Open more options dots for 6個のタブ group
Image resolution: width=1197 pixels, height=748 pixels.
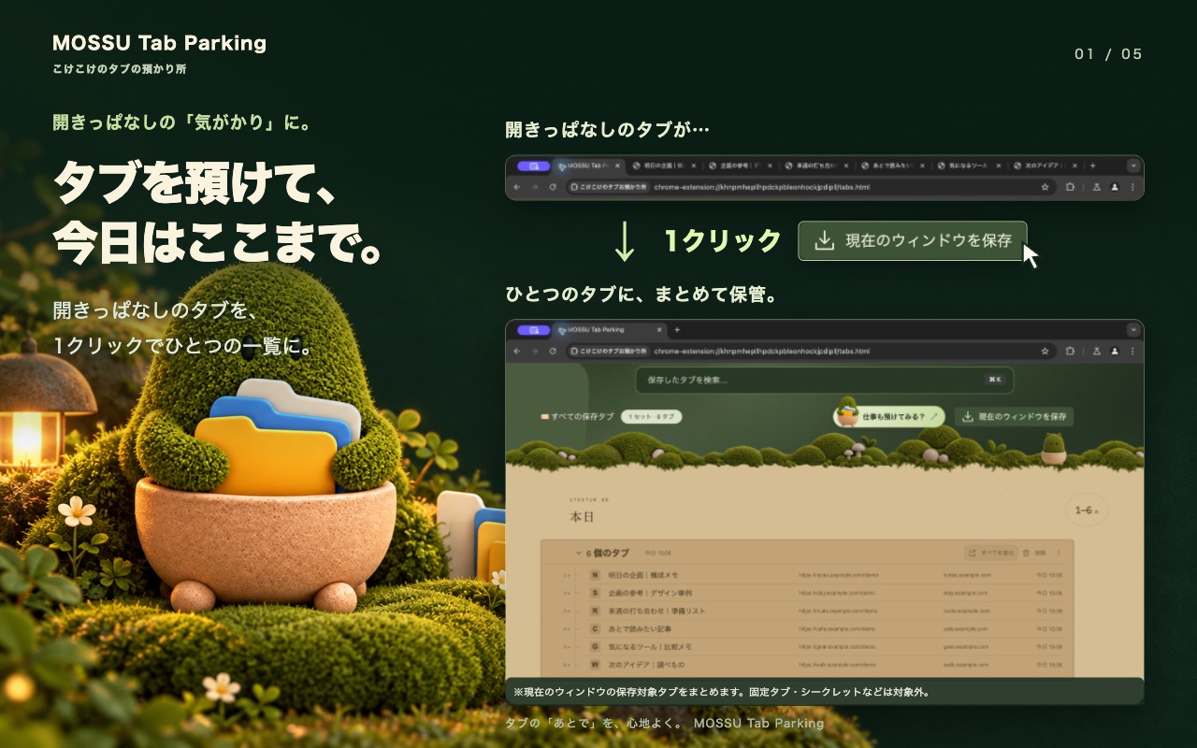coord(1060,553)
